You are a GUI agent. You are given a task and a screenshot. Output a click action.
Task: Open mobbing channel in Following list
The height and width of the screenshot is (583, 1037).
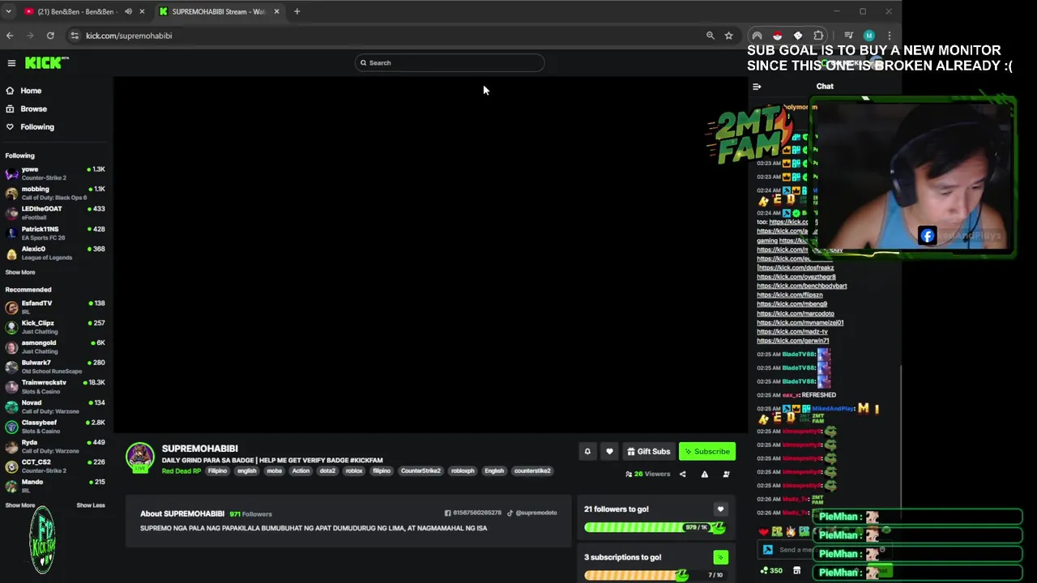(55, 193)
